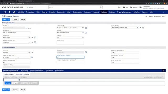Image resolution: width=168 pixels, height=94 pixels.
Task: Add the lease payment line
Action: coord(8,83)
